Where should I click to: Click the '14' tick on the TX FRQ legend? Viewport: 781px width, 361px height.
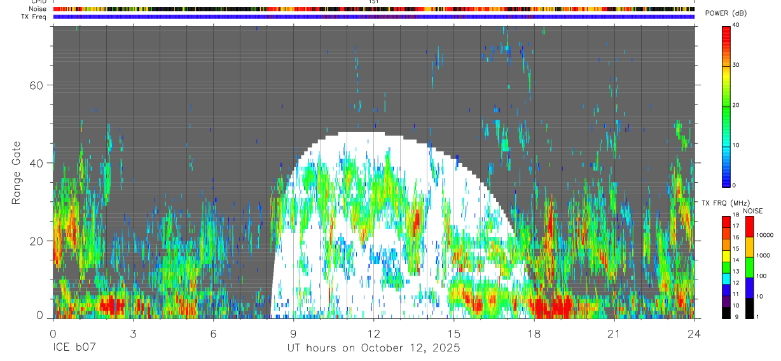point(736,260)
